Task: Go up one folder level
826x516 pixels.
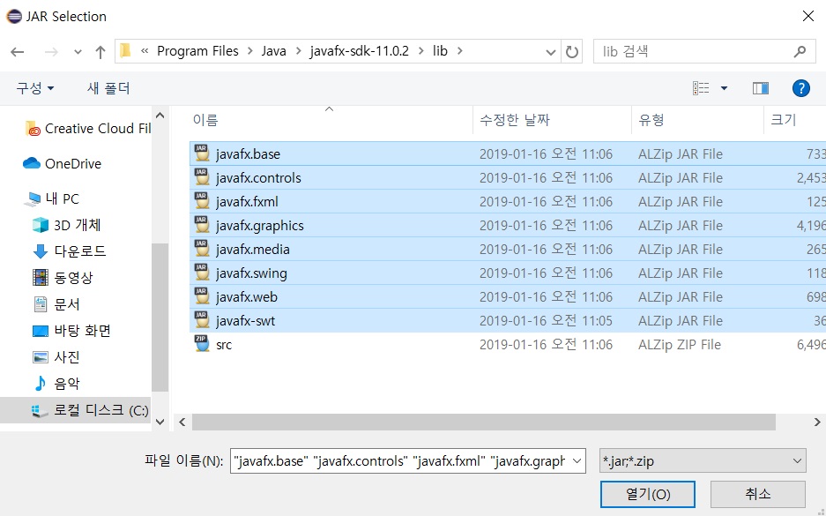Action: (100, 52)
